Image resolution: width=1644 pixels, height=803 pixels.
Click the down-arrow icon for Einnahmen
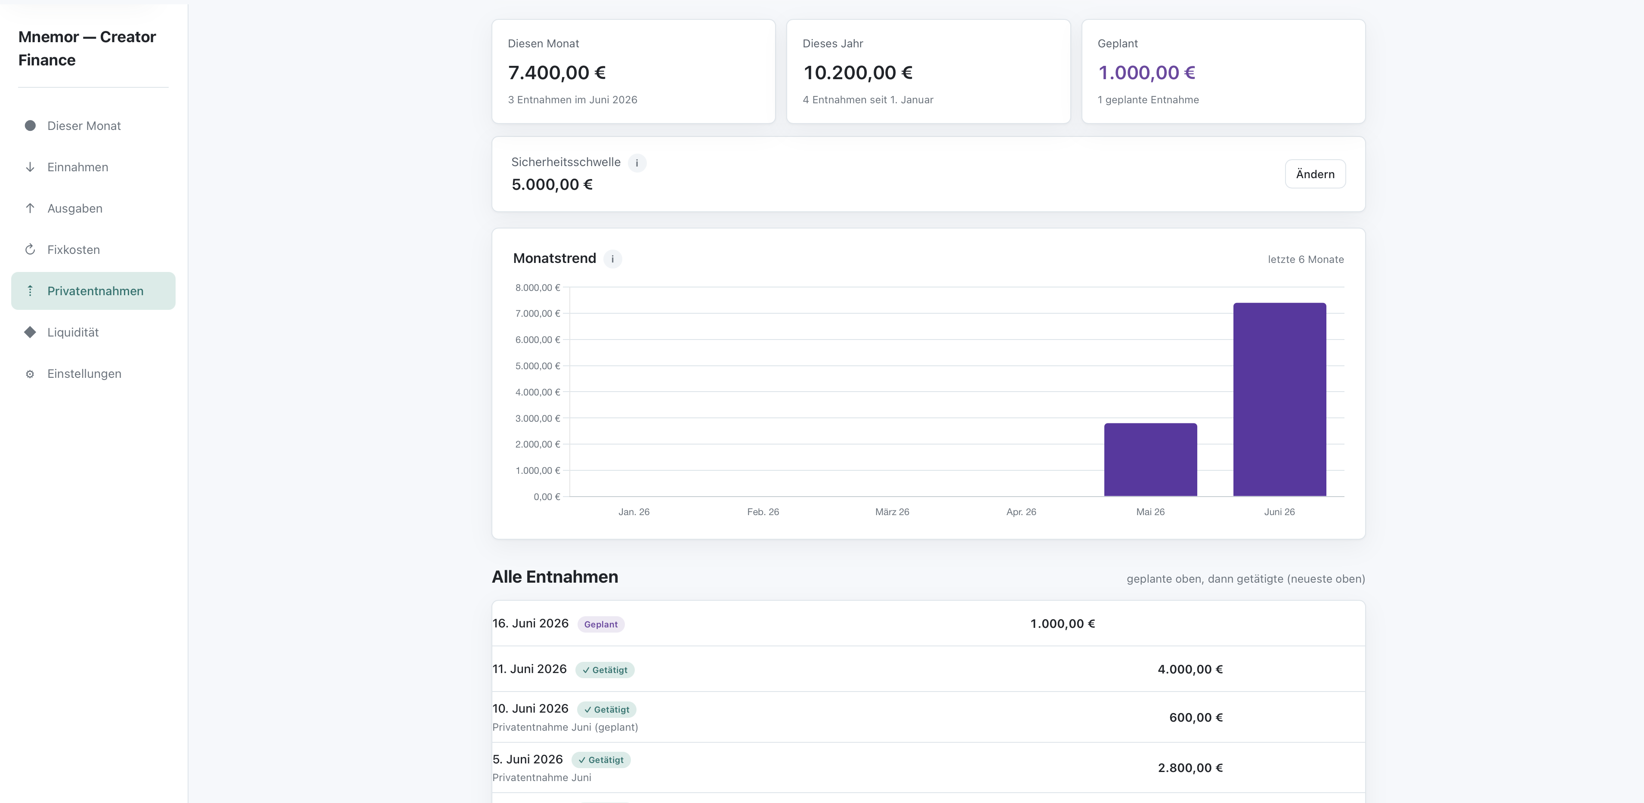(x=30, y=167)
